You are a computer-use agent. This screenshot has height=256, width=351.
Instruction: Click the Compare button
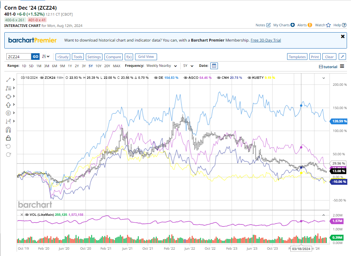pyautogui.click(x=113, y=57)
